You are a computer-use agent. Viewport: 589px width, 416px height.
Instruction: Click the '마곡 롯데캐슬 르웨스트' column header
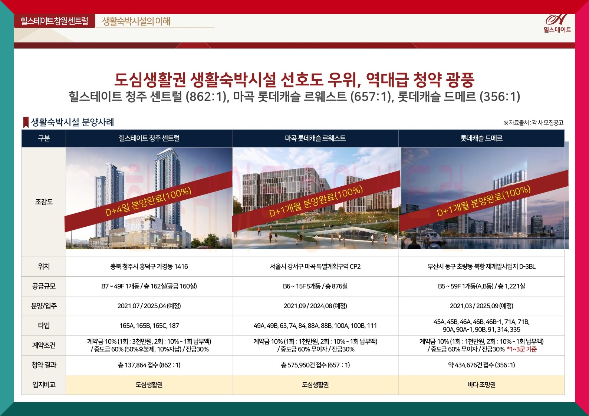315,138
